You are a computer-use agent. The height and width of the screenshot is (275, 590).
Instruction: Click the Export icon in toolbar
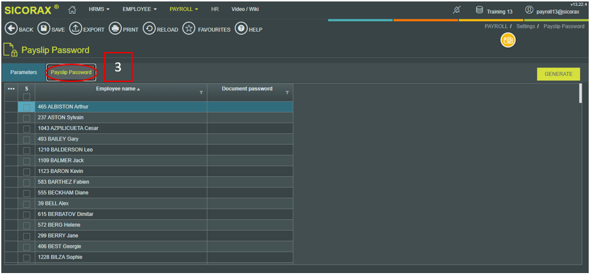[75, 29]
